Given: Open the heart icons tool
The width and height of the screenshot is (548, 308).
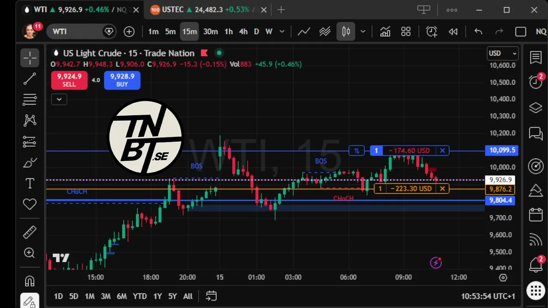Looking at the screenshot, I should click(30, 204).
